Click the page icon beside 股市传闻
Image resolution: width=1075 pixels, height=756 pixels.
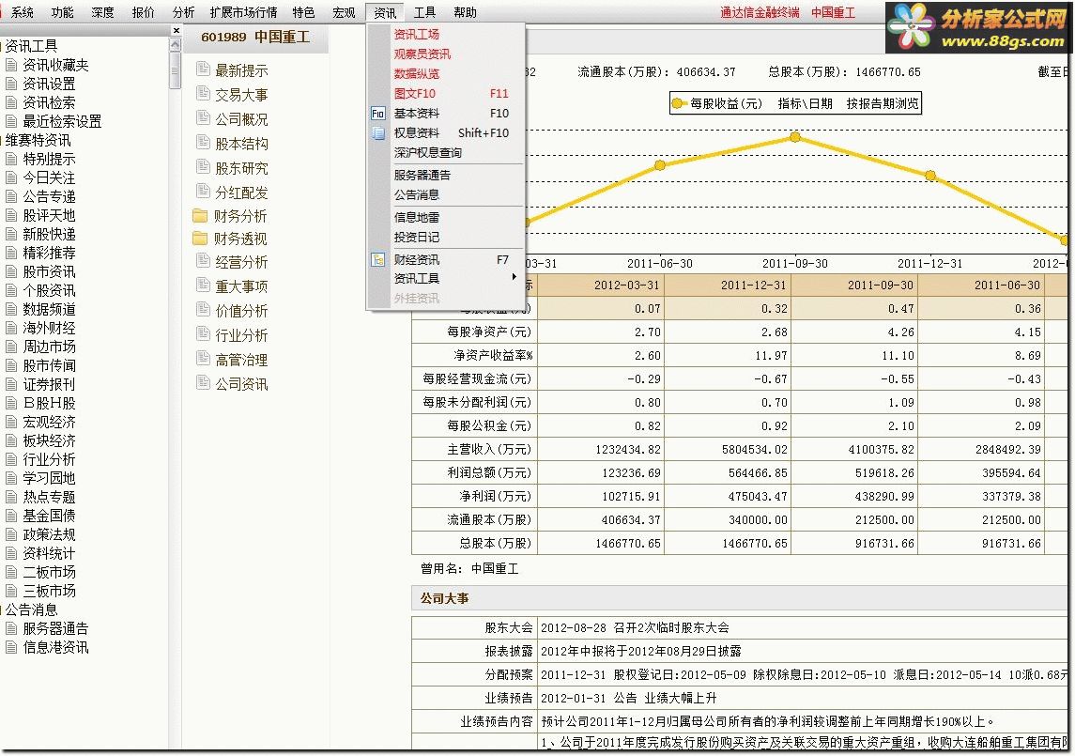coord(11,365)
